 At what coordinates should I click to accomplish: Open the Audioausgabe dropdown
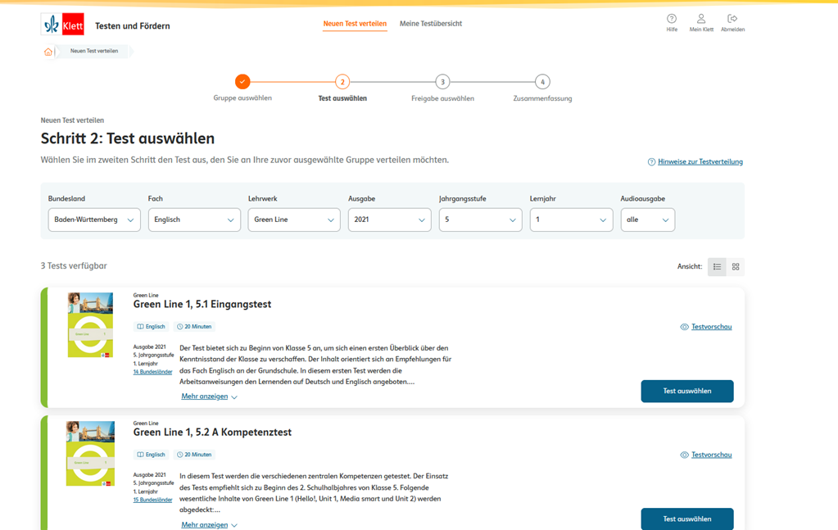(647, 220)
